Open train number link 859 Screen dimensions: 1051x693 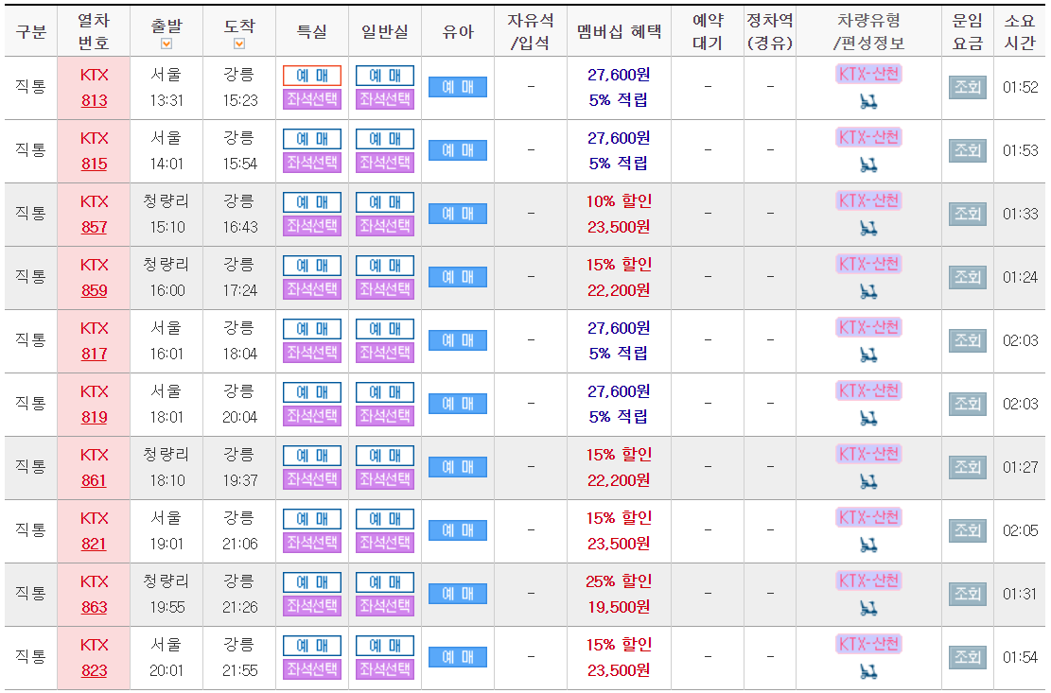[94, 290]
